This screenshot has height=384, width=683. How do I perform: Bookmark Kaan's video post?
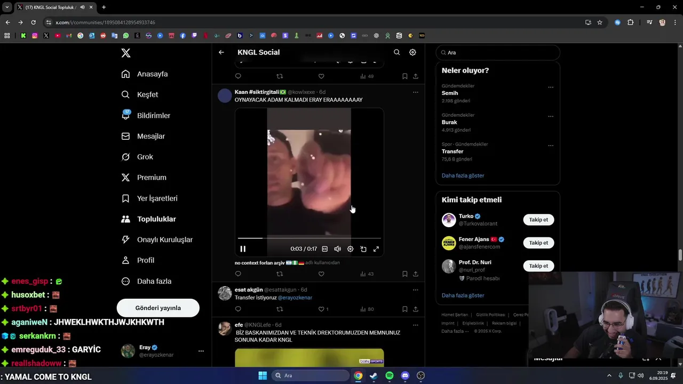click(x=405, y=274)
